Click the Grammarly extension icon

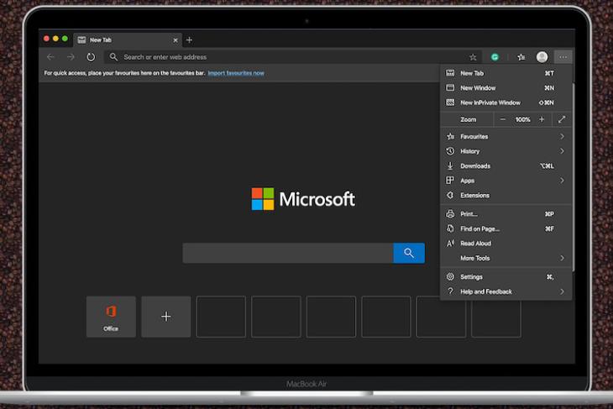(x=495, y=57)
